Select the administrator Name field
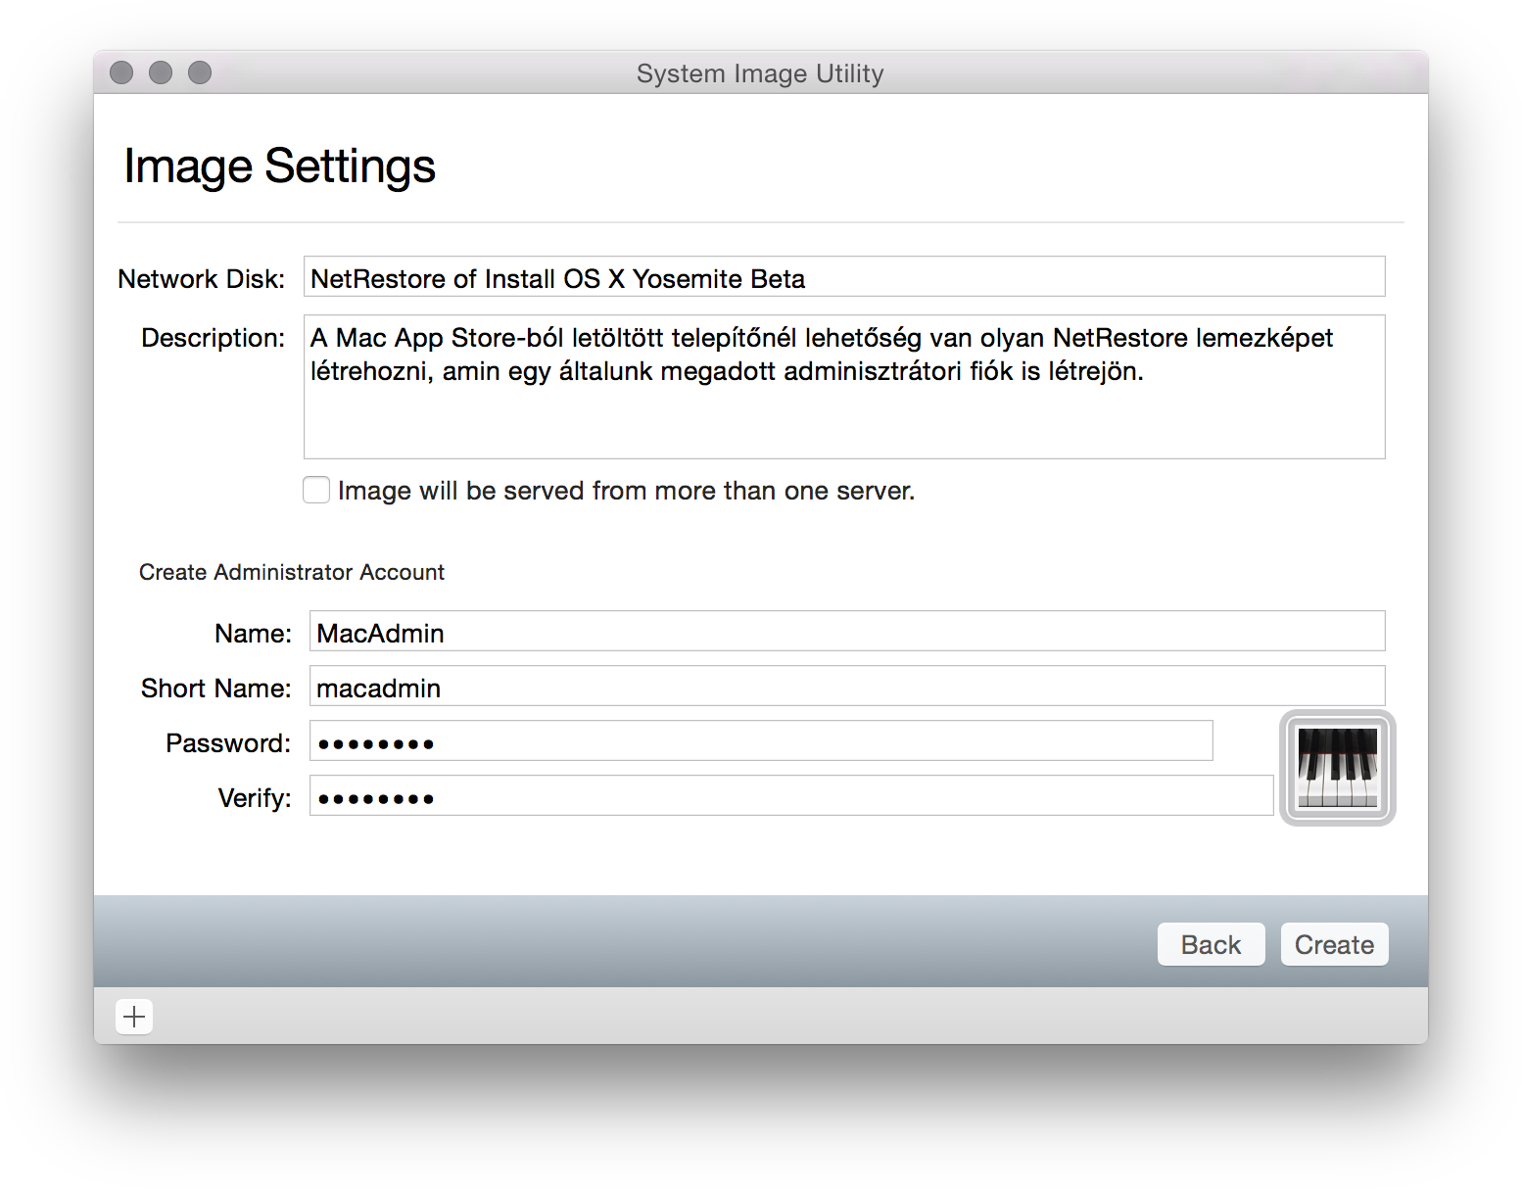1522x1189 pixels. (x=847, y=631)
